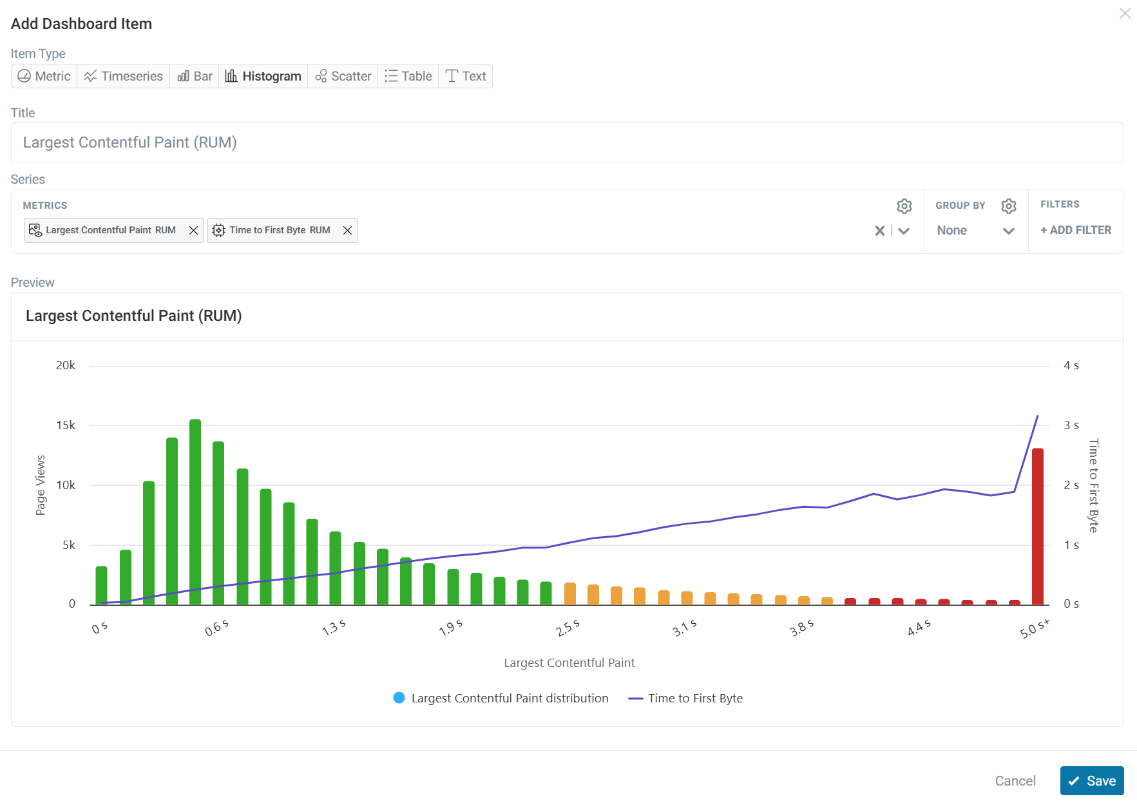The image size is (1137, 801).
Task: Select the Timeseries item type
Action: point(123,76)
